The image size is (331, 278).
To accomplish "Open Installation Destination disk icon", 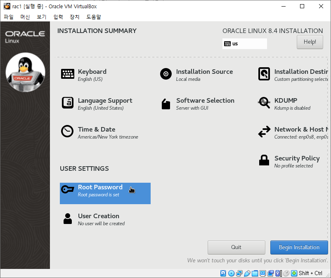I will [x=264, y=74].
